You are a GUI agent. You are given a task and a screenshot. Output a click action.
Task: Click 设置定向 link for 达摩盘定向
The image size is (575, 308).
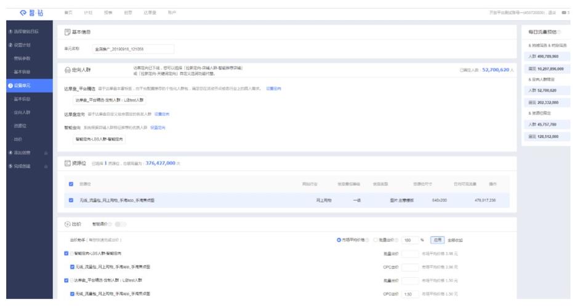coord(162,114)
